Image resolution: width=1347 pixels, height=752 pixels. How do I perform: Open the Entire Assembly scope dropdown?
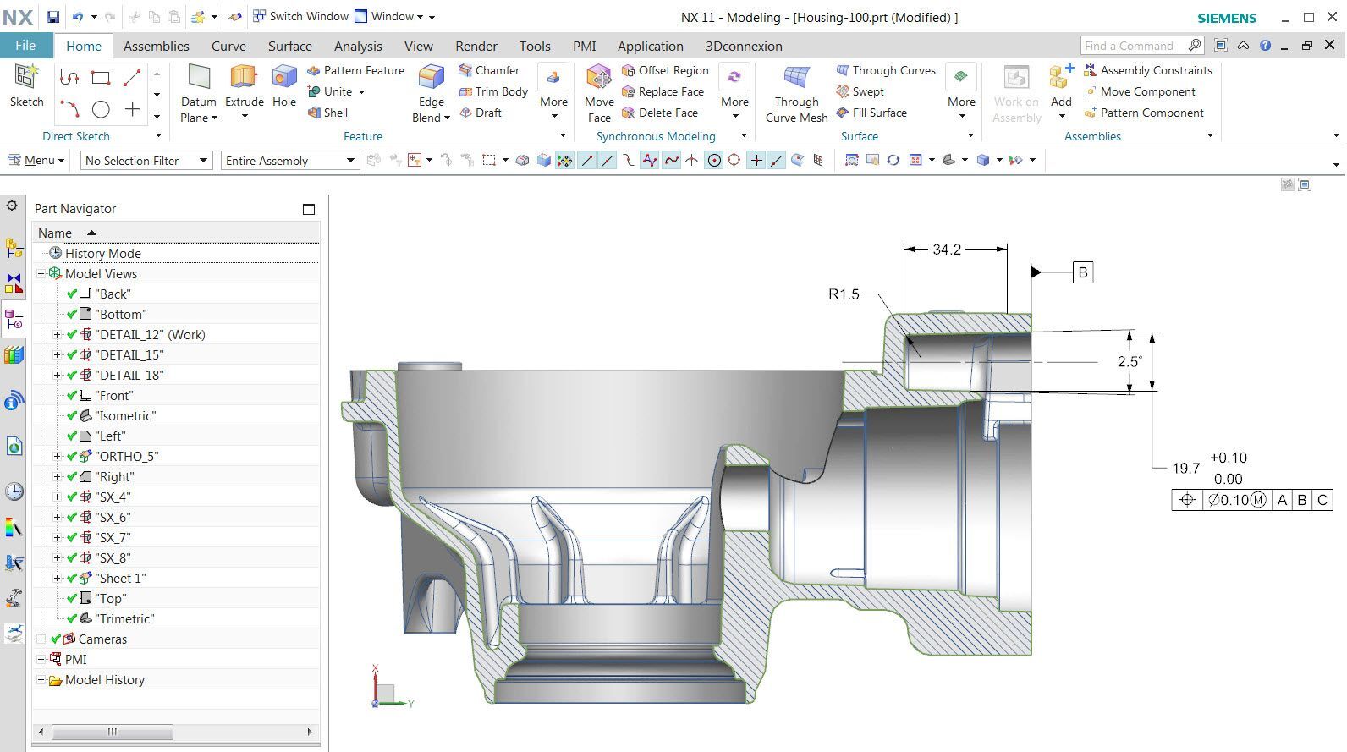[x=290, y=161]
